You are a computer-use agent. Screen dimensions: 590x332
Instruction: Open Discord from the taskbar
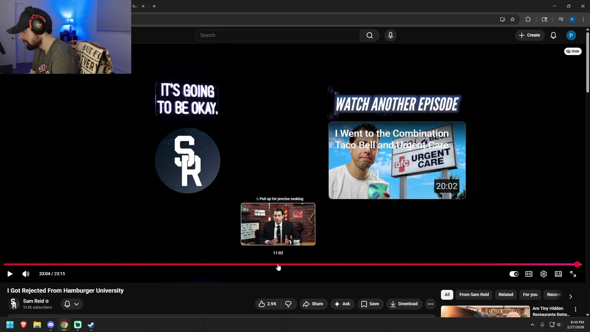tap(51, 325)
